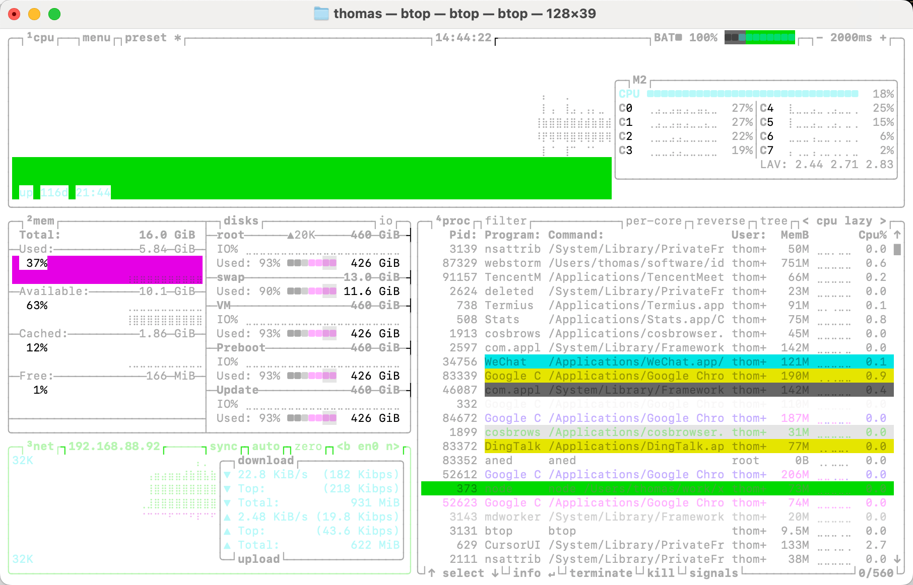This screenshot has height=585, width=913.
Task: Click the root disk used bar
Action: tap(312, 263)
